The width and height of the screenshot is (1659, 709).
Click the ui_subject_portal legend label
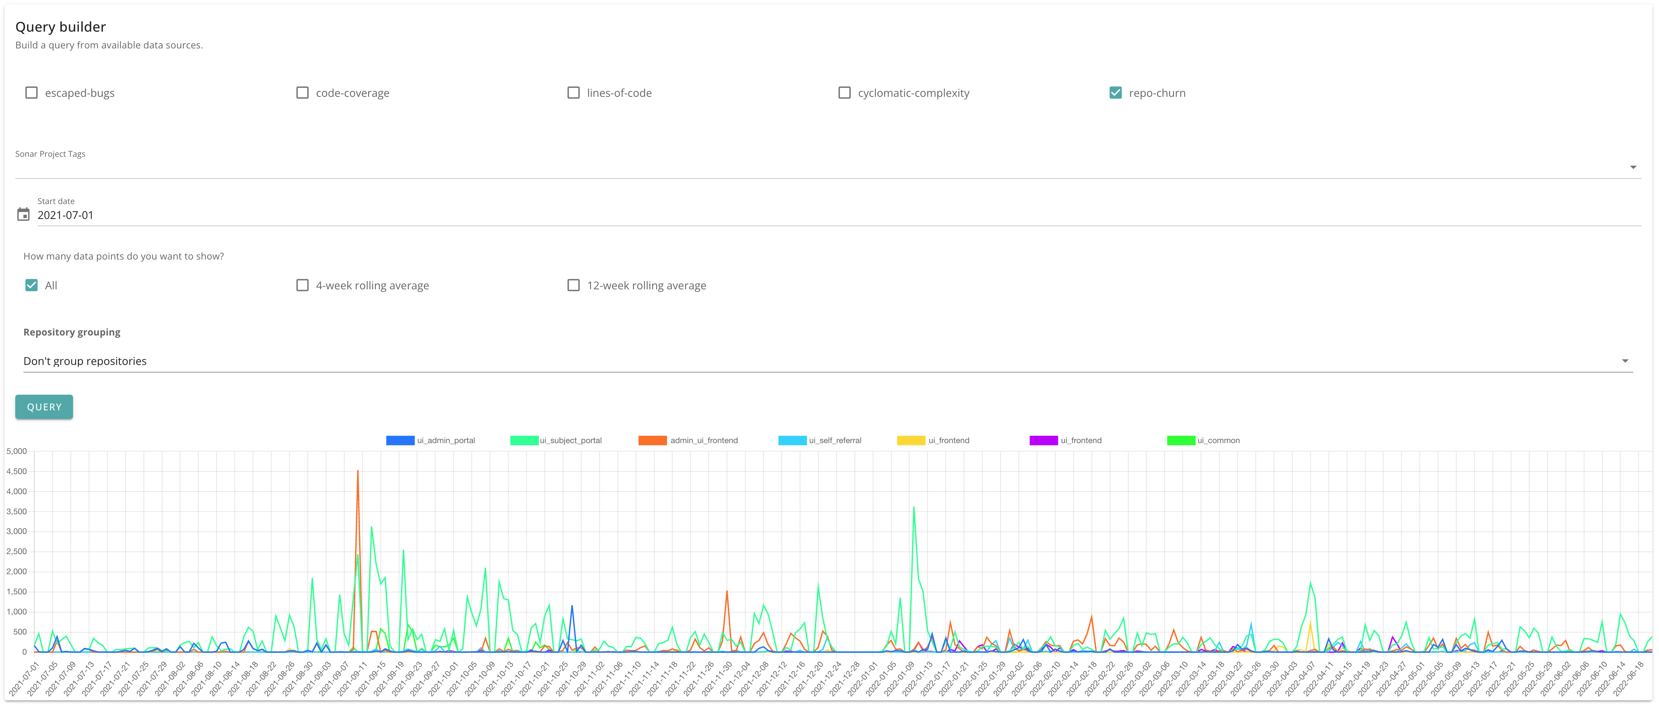click(x=571, y=441)
